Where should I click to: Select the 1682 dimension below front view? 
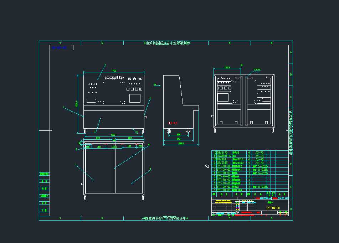[113, 135]
